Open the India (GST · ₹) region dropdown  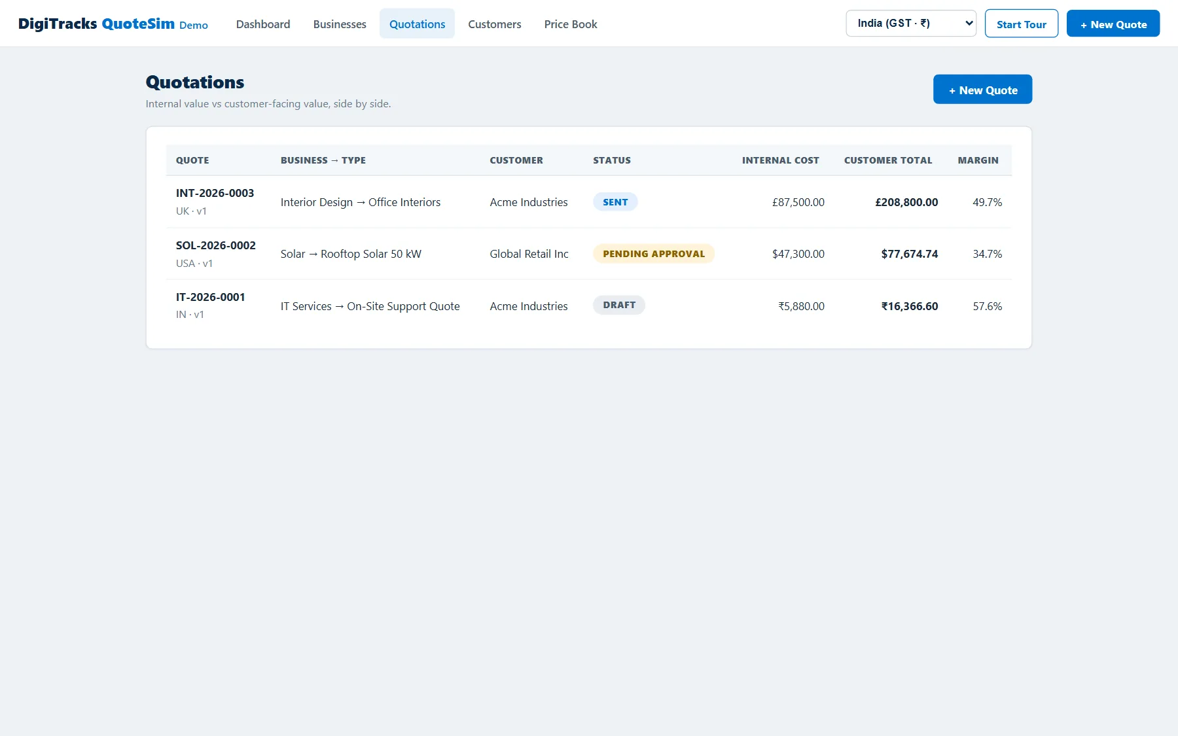coord(911,24)
